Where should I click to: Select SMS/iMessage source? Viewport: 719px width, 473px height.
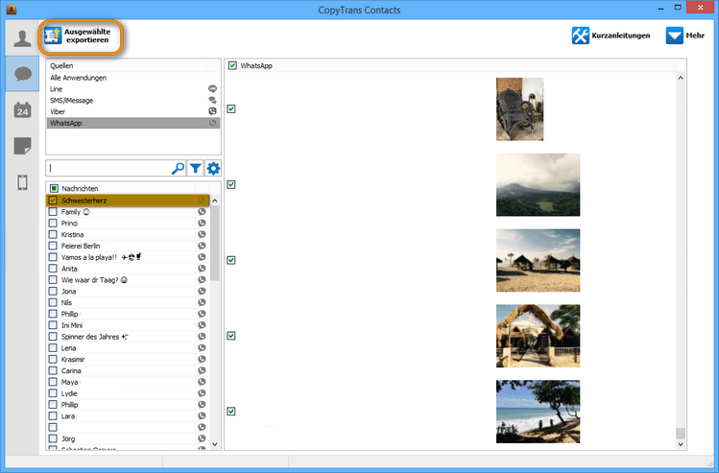pos(133,101)
